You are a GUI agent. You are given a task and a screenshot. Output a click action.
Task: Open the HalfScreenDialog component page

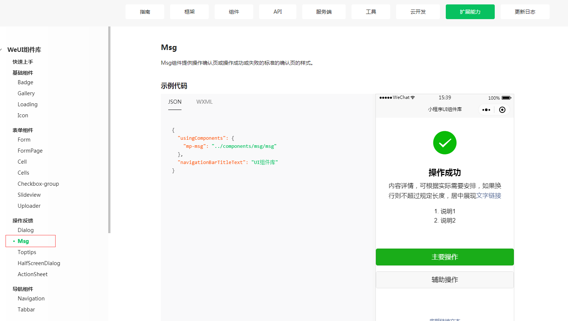coord(39,263)
